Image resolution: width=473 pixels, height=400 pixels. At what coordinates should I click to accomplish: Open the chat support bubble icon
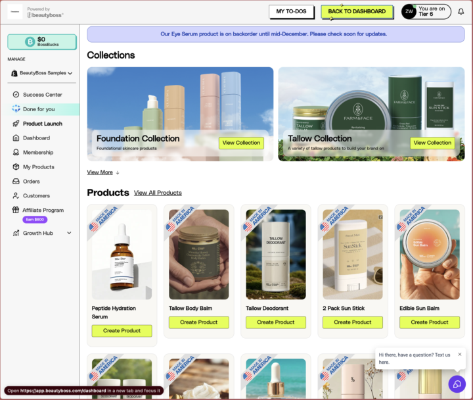coord(457,384)
